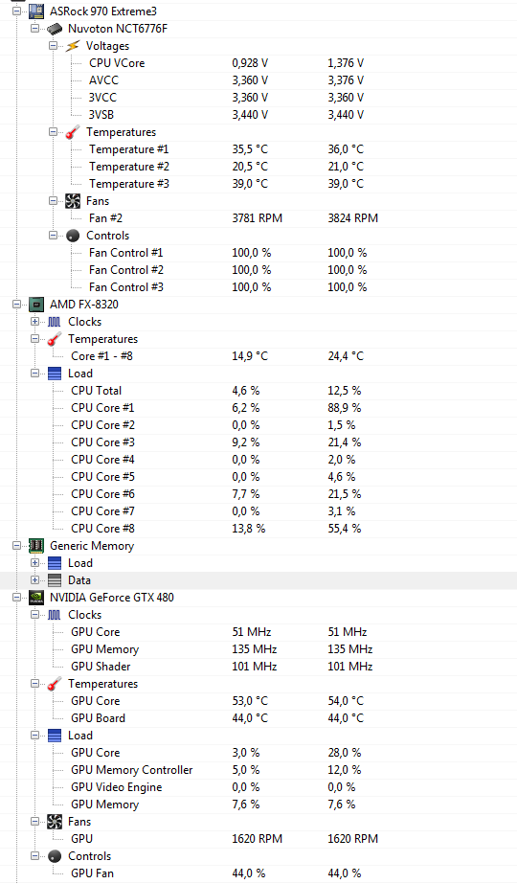The height and width of the screenshot is (884, 517).
Task: Collapse the motherboard Voltages section
Action: (53, 46)
